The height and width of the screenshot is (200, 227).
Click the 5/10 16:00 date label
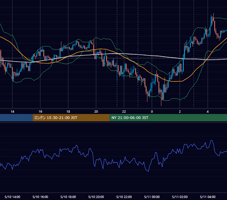[x=40, y=197]
